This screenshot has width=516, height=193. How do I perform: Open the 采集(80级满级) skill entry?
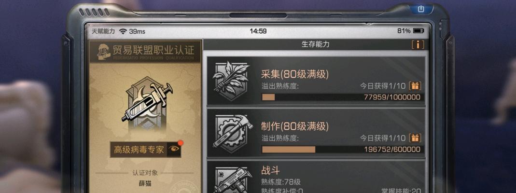point(316,81)
